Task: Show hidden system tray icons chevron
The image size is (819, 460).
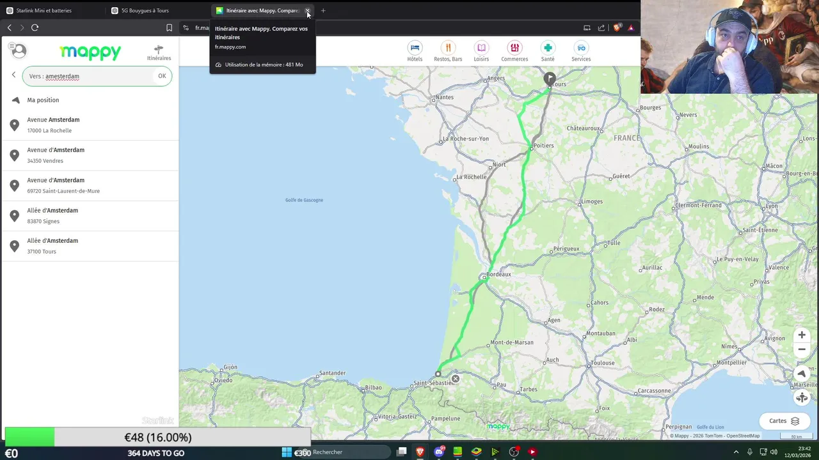Action: tap(736, 452)
